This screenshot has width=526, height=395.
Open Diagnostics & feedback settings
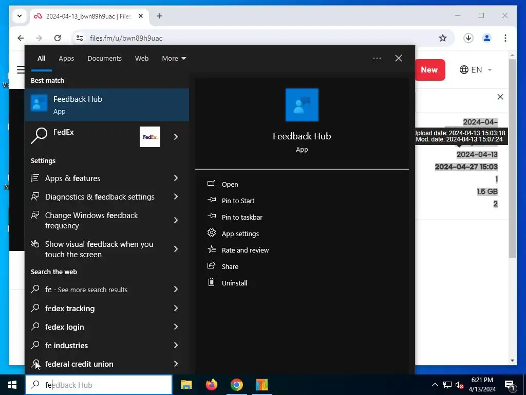107,196
